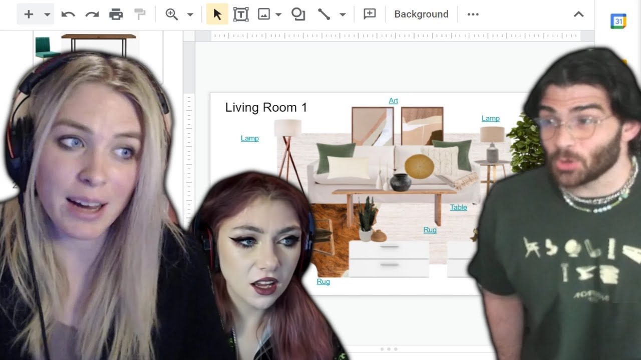Collapse the menus with the up chevron

(x=578, y=14)
